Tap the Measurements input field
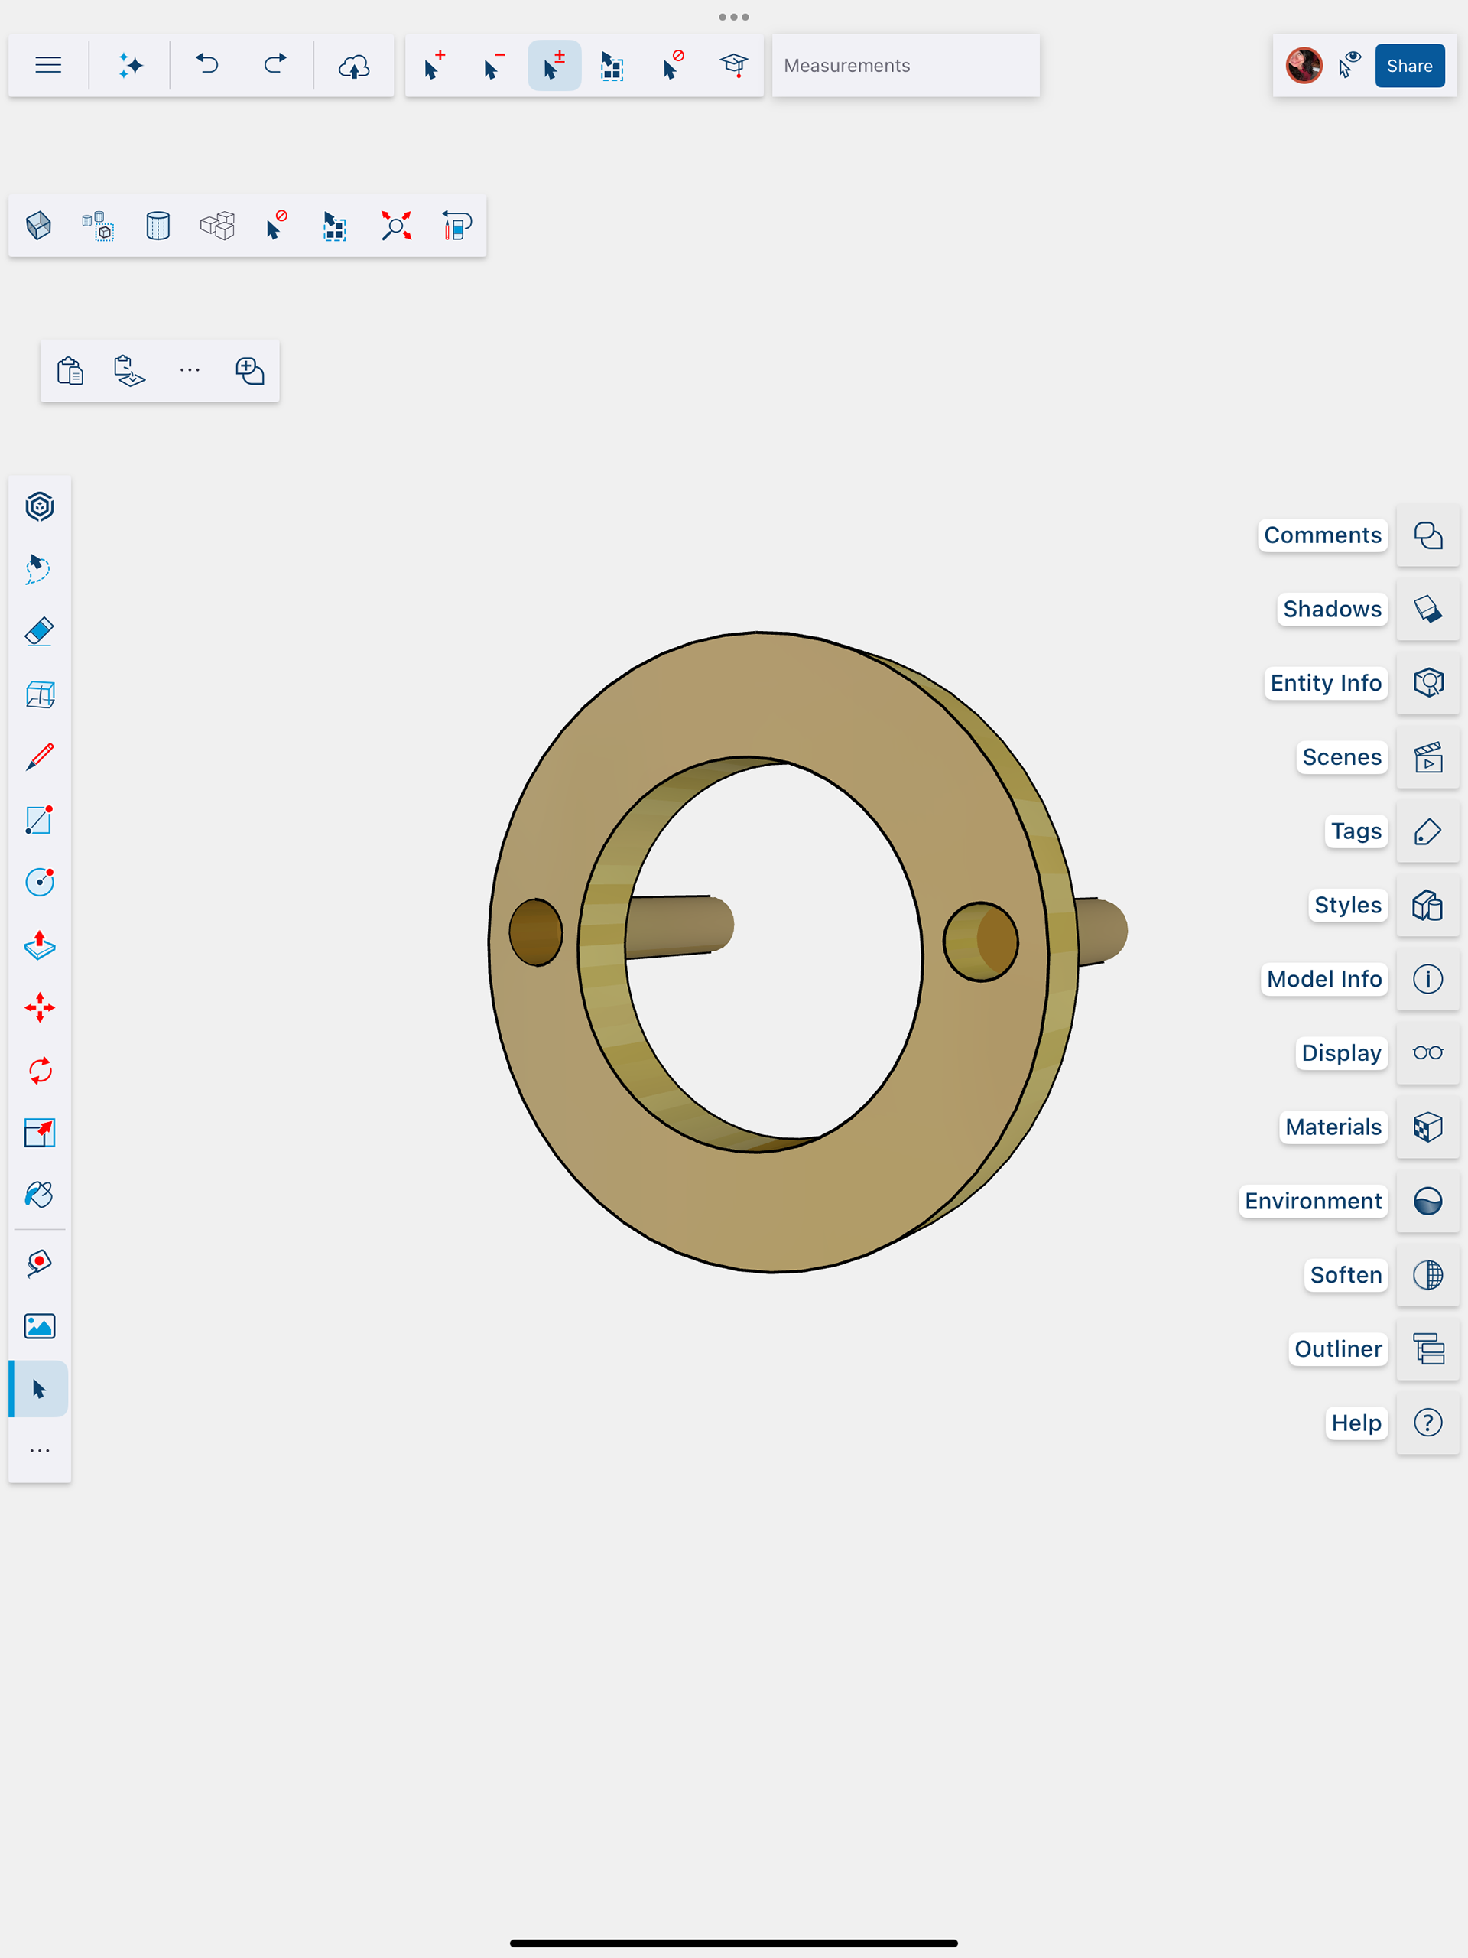Screen dimensions: 1468x1958 point(905,66)
